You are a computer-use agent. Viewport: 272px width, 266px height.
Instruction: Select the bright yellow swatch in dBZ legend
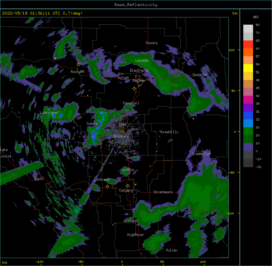coord(248,68)
